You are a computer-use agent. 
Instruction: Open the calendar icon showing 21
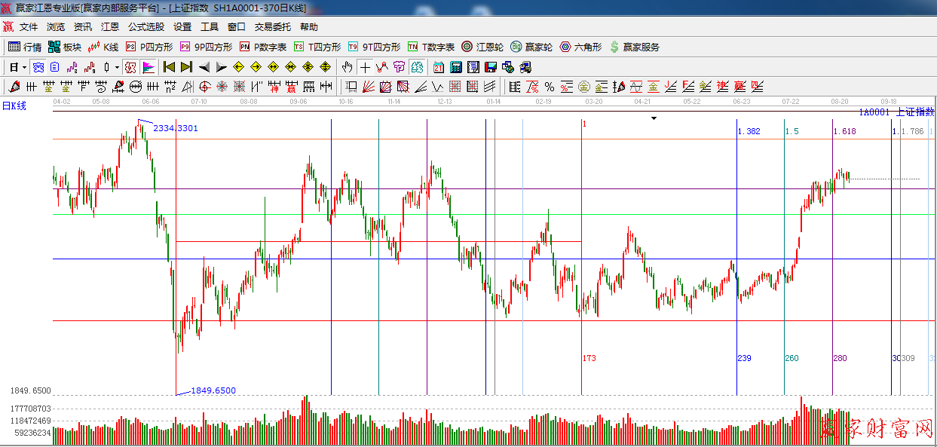point(438,67)
